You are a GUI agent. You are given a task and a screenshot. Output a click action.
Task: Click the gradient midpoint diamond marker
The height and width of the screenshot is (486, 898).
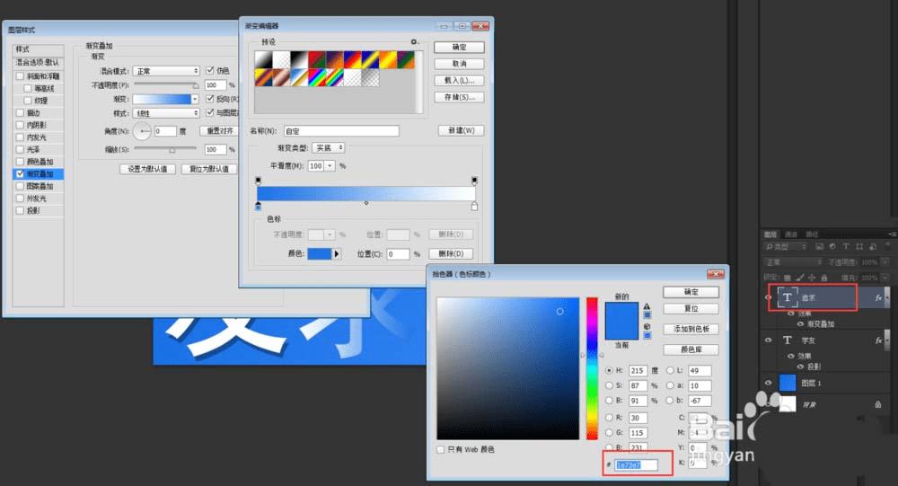tap(366, 203)
